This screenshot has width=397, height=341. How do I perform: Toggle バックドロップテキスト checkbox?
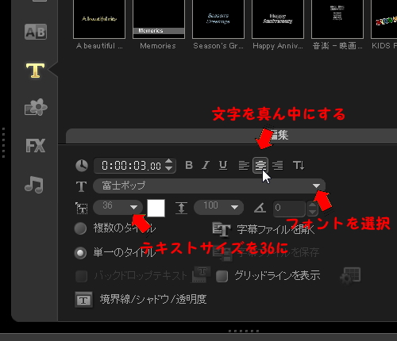pos(81,277)
